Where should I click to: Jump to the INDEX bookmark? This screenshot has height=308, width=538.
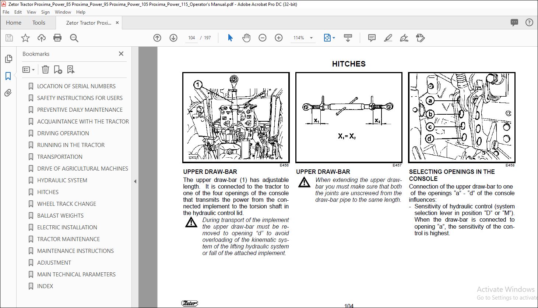45,286
